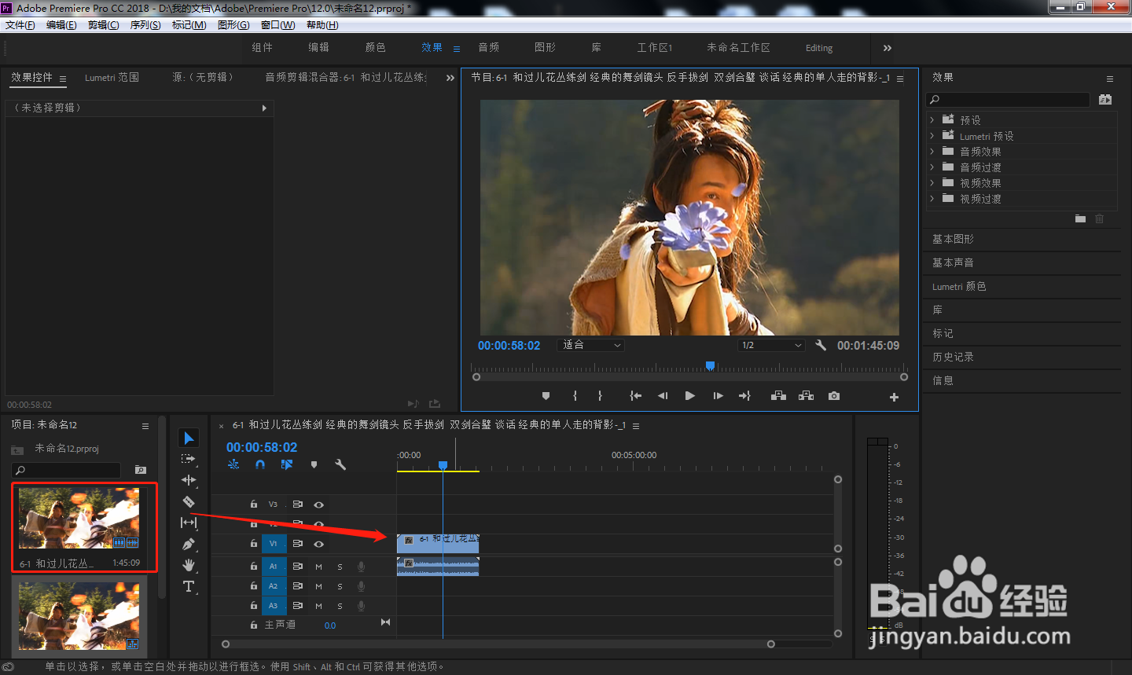The image size is (1132, 675).
Task: Click Mark Out button in Program monitor
Action: click(x=600, y=396)
